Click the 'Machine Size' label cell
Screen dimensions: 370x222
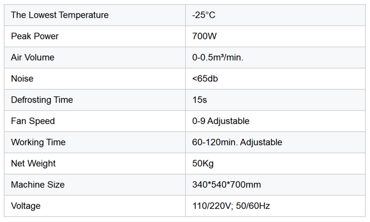(x=38, y=185)
